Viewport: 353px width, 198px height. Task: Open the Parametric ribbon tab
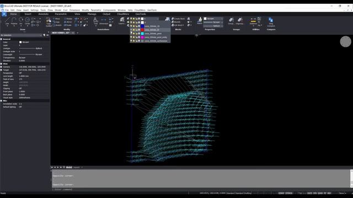pos(61,14)
